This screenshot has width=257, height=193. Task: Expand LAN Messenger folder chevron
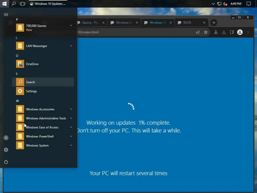(x=71, y=46)
